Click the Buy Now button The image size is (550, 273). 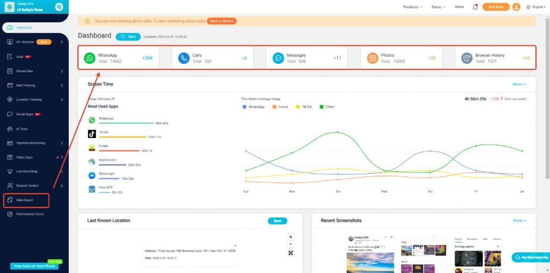coord(496,7)
